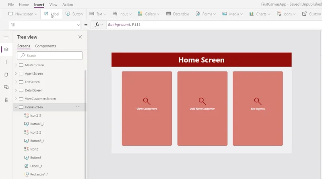Click the Search box in Tree view
The width and height of the screenshot is (322, 179).
(x=50, y=55)
